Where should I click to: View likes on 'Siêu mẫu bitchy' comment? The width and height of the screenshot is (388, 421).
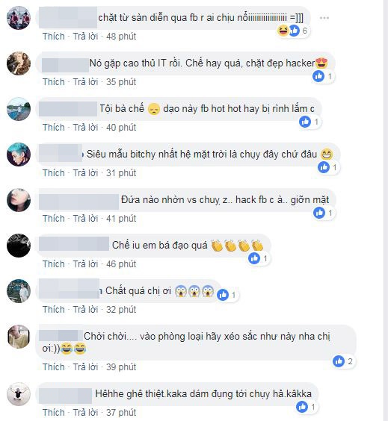tap(328, 167)
